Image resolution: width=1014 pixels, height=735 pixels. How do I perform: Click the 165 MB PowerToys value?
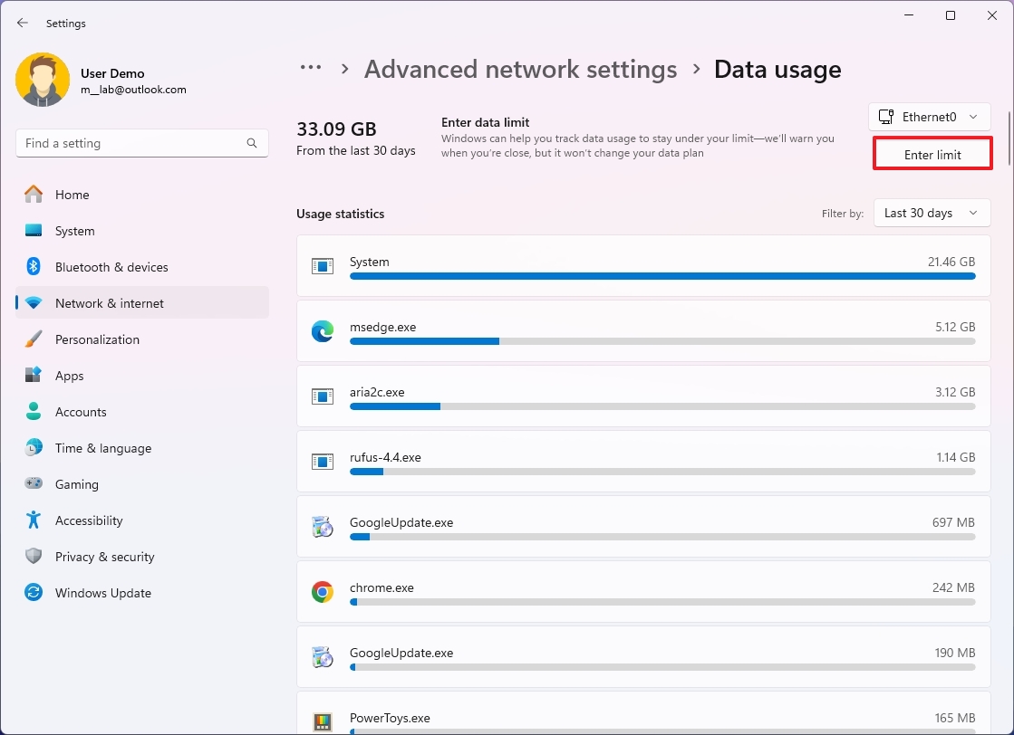(x=954, y=718)
